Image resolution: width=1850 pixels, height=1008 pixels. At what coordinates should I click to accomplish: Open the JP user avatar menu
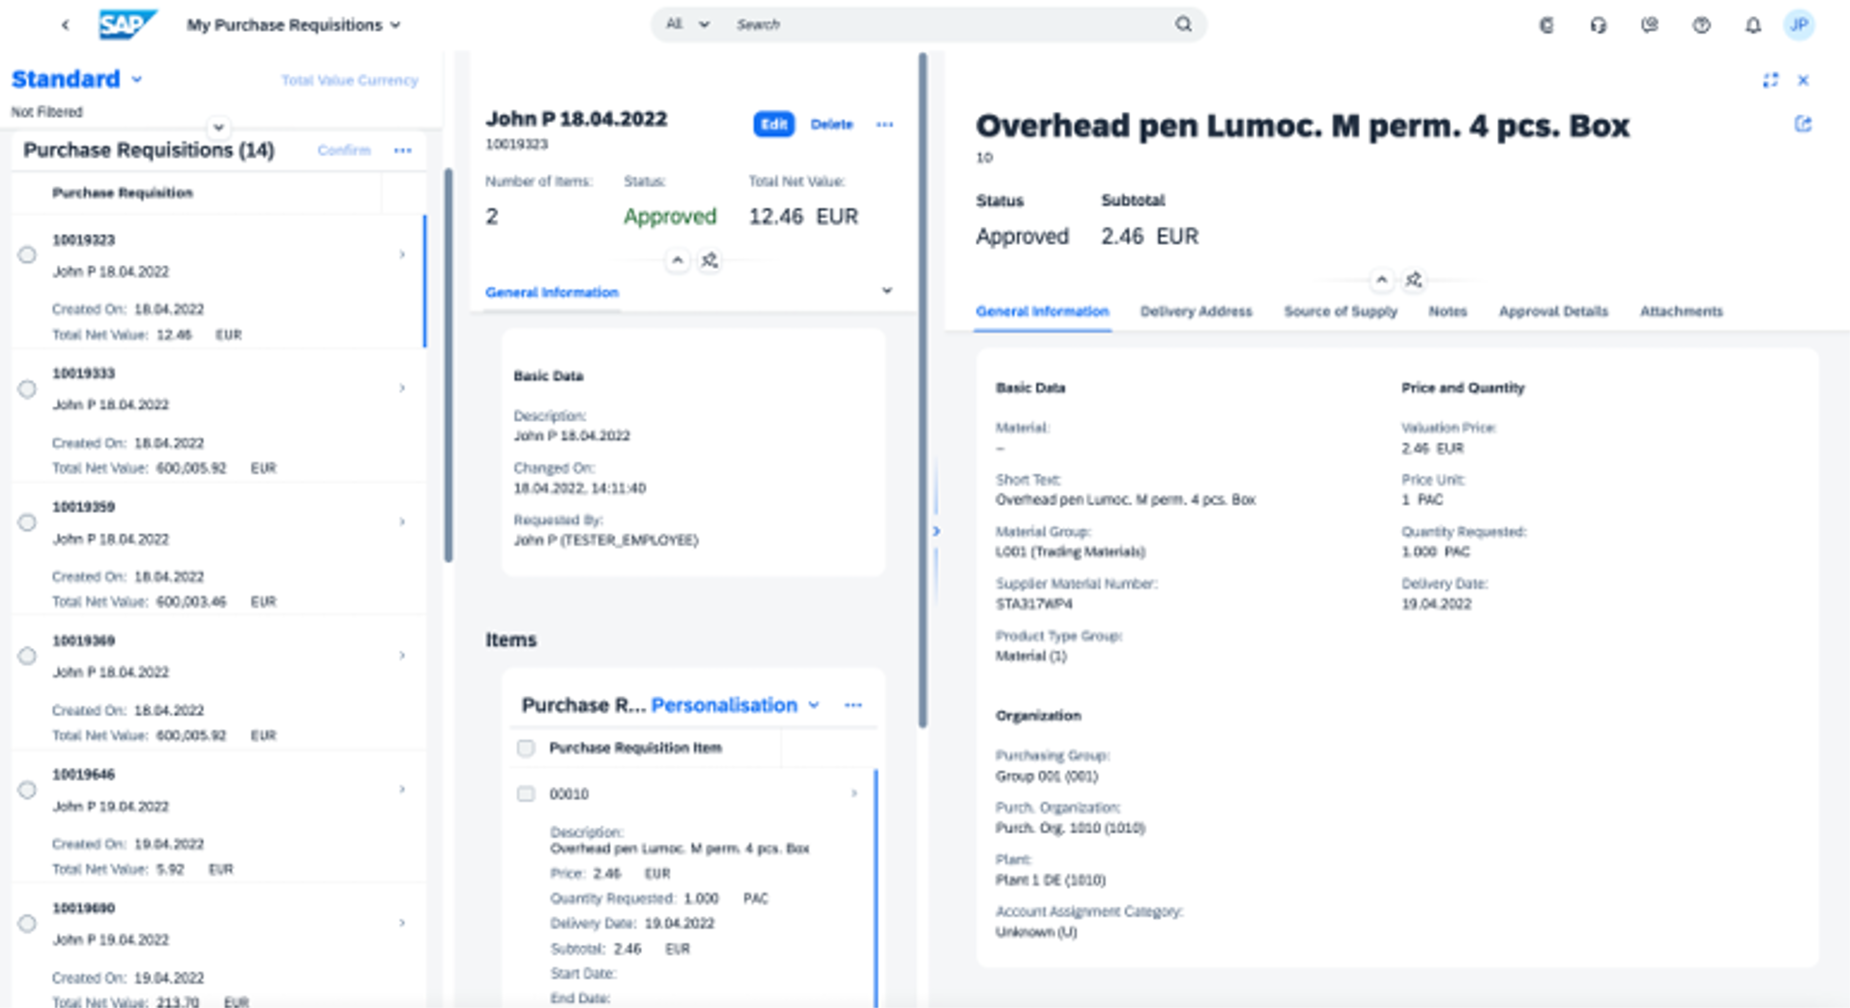tap(1799, 25)
